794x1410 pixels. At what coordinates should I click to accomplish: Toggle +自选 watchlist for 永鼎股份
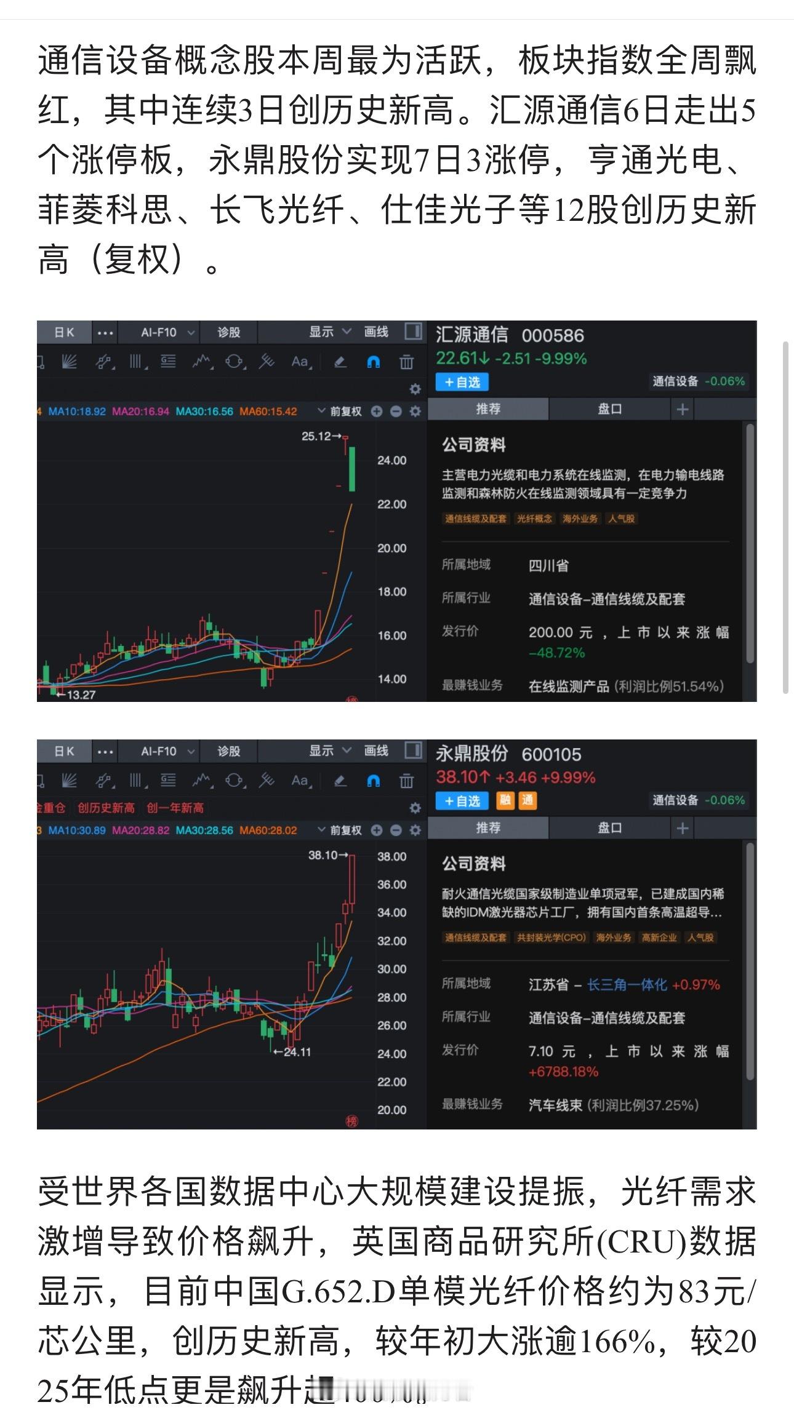pos(462,801)
